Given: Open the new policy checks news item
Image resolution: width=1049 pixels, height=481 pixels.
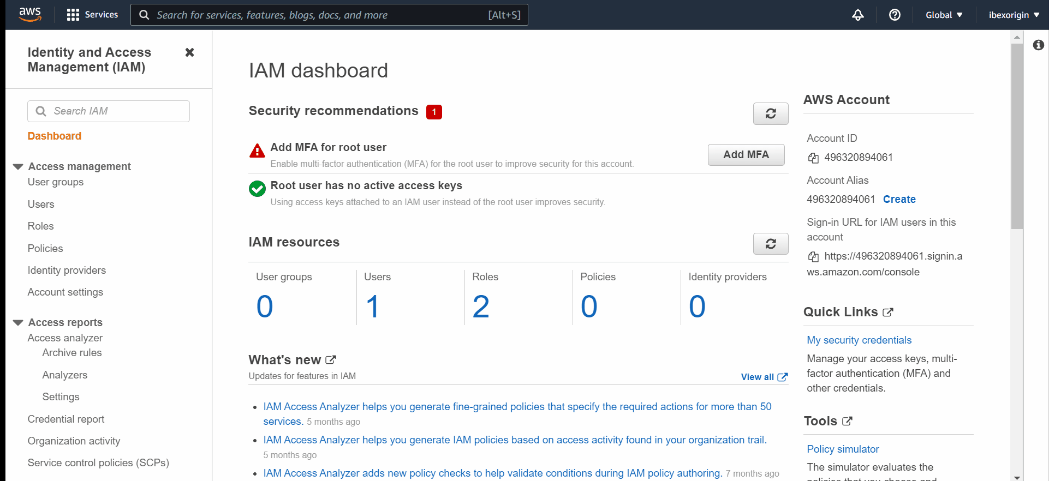Looking at the screenshot, I should [492, 473].
